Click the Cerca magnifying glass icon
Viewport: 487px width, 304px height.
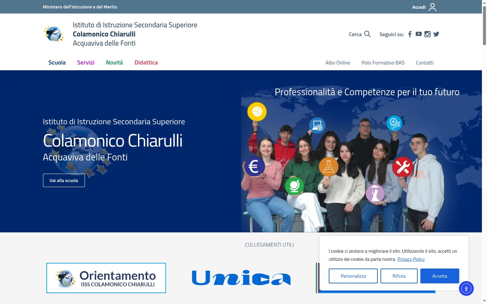(367, 34)
